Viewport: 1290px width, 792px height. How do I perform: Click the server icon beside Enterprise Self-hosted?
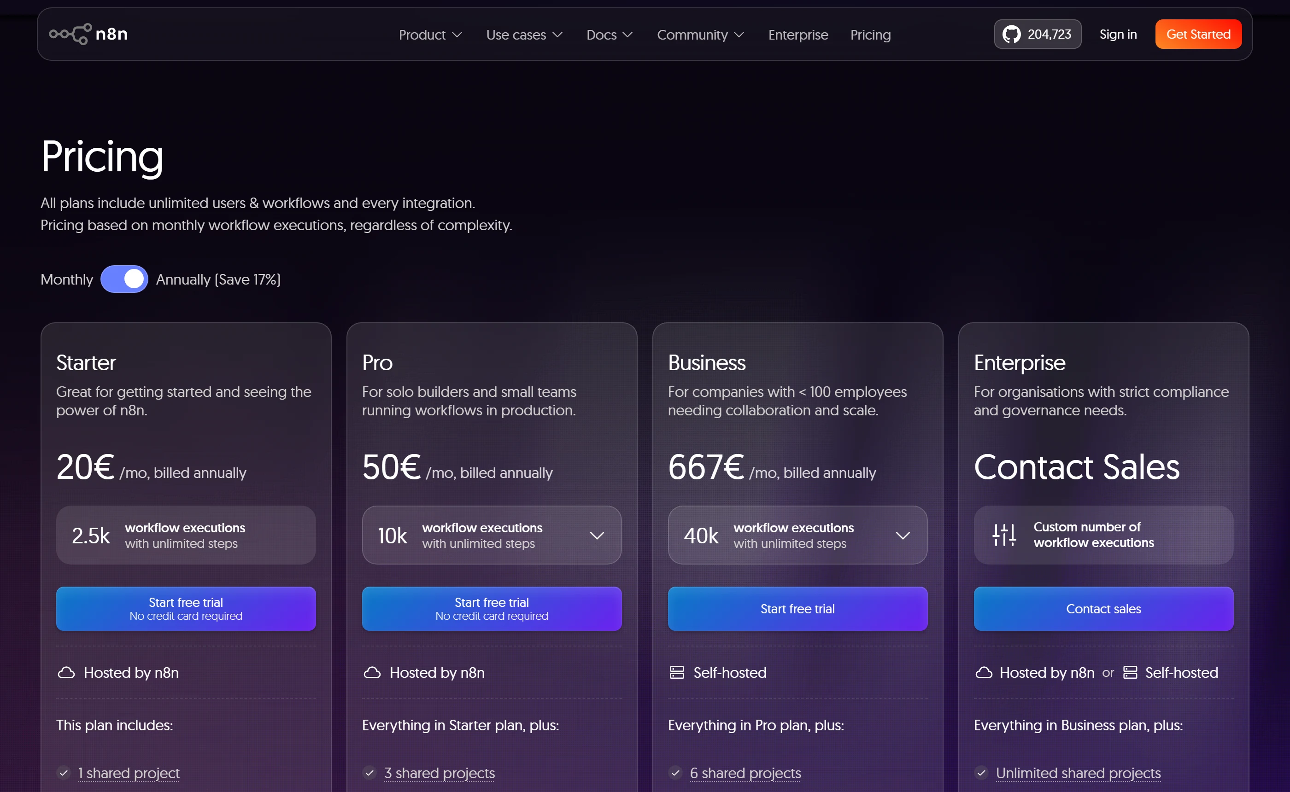coord(1130,673)
